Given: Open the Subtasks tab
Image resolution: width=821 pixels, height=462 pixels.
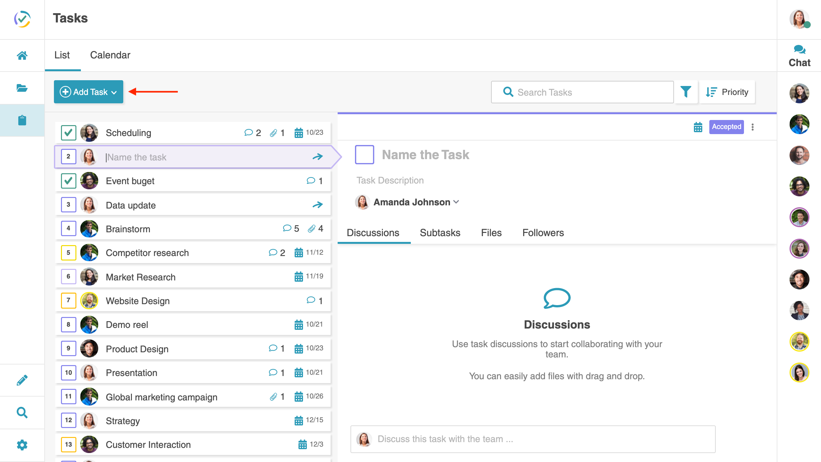Looking at the screenshot, I should pos(440,233).
